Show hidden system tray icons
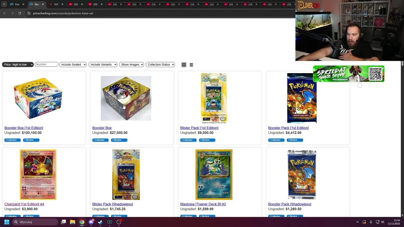Viewport: 404px width, 227px height. pyautogui.click(x=357, y=222)
